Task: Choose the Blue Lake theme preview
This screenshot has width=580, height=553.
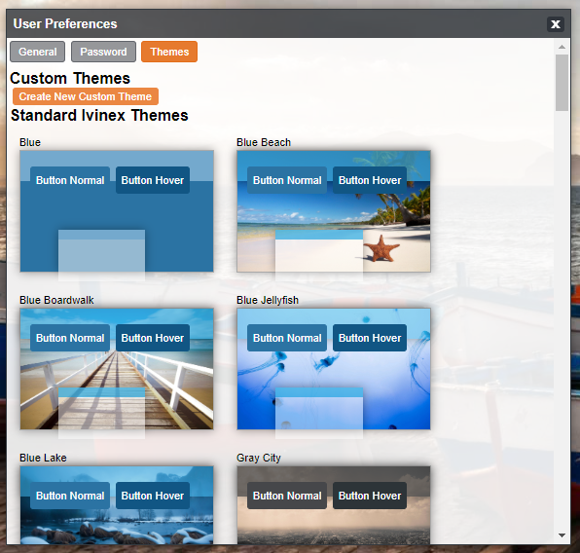Action: (x=117, y=505)
